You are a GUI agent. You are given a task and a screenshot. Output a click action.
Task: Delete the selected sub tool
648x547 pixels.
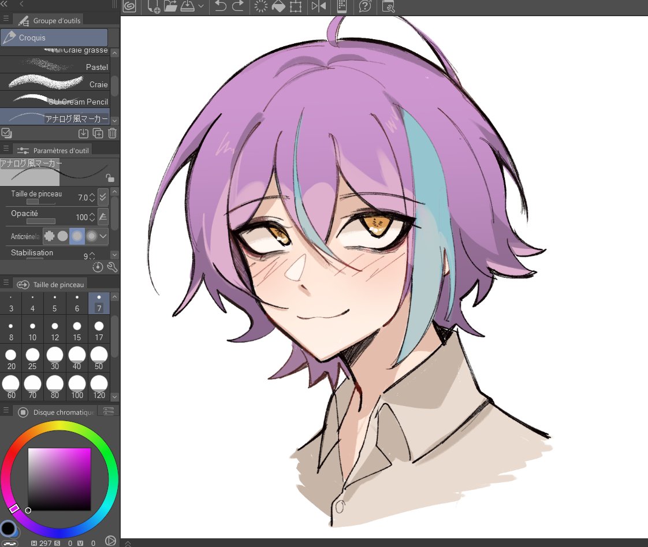113,133
